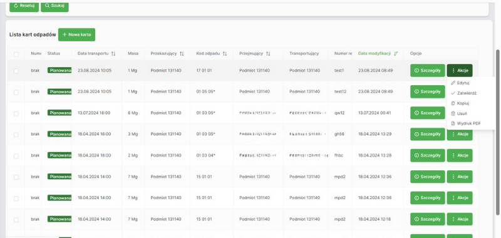The width and height of the screenshot is (501, 238).
Task: Click transport date 18.04.2024 18:00
Action: click(x=95, y=155)
